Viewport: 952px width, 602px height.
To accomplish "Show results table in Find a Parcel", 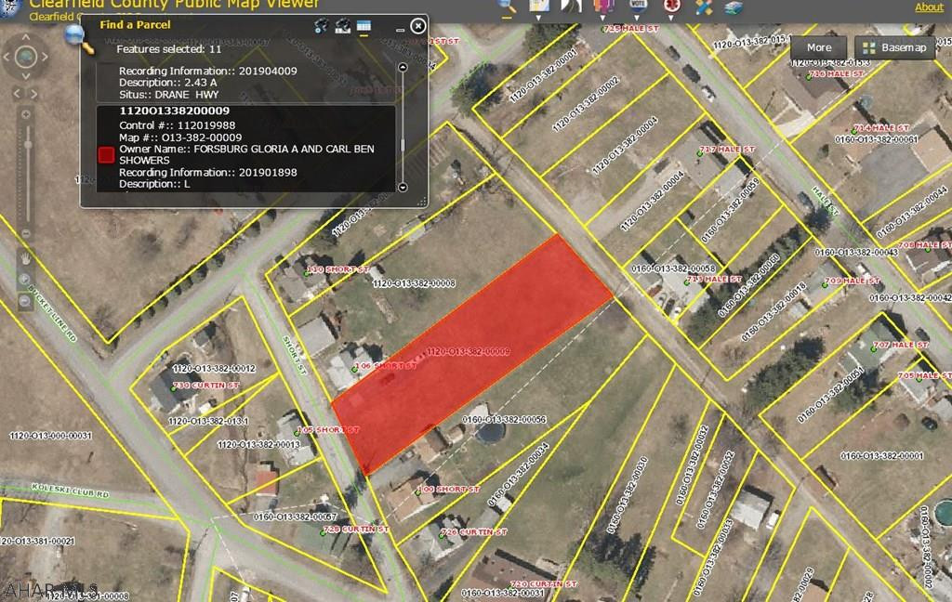I will point(364,25).
